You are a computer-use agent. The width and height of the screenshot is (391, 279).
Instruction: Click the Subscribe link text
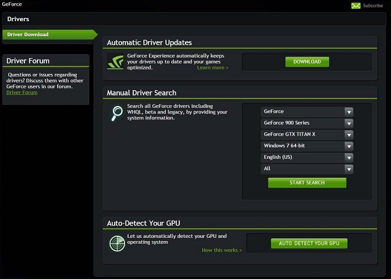(x=373, y=5)
